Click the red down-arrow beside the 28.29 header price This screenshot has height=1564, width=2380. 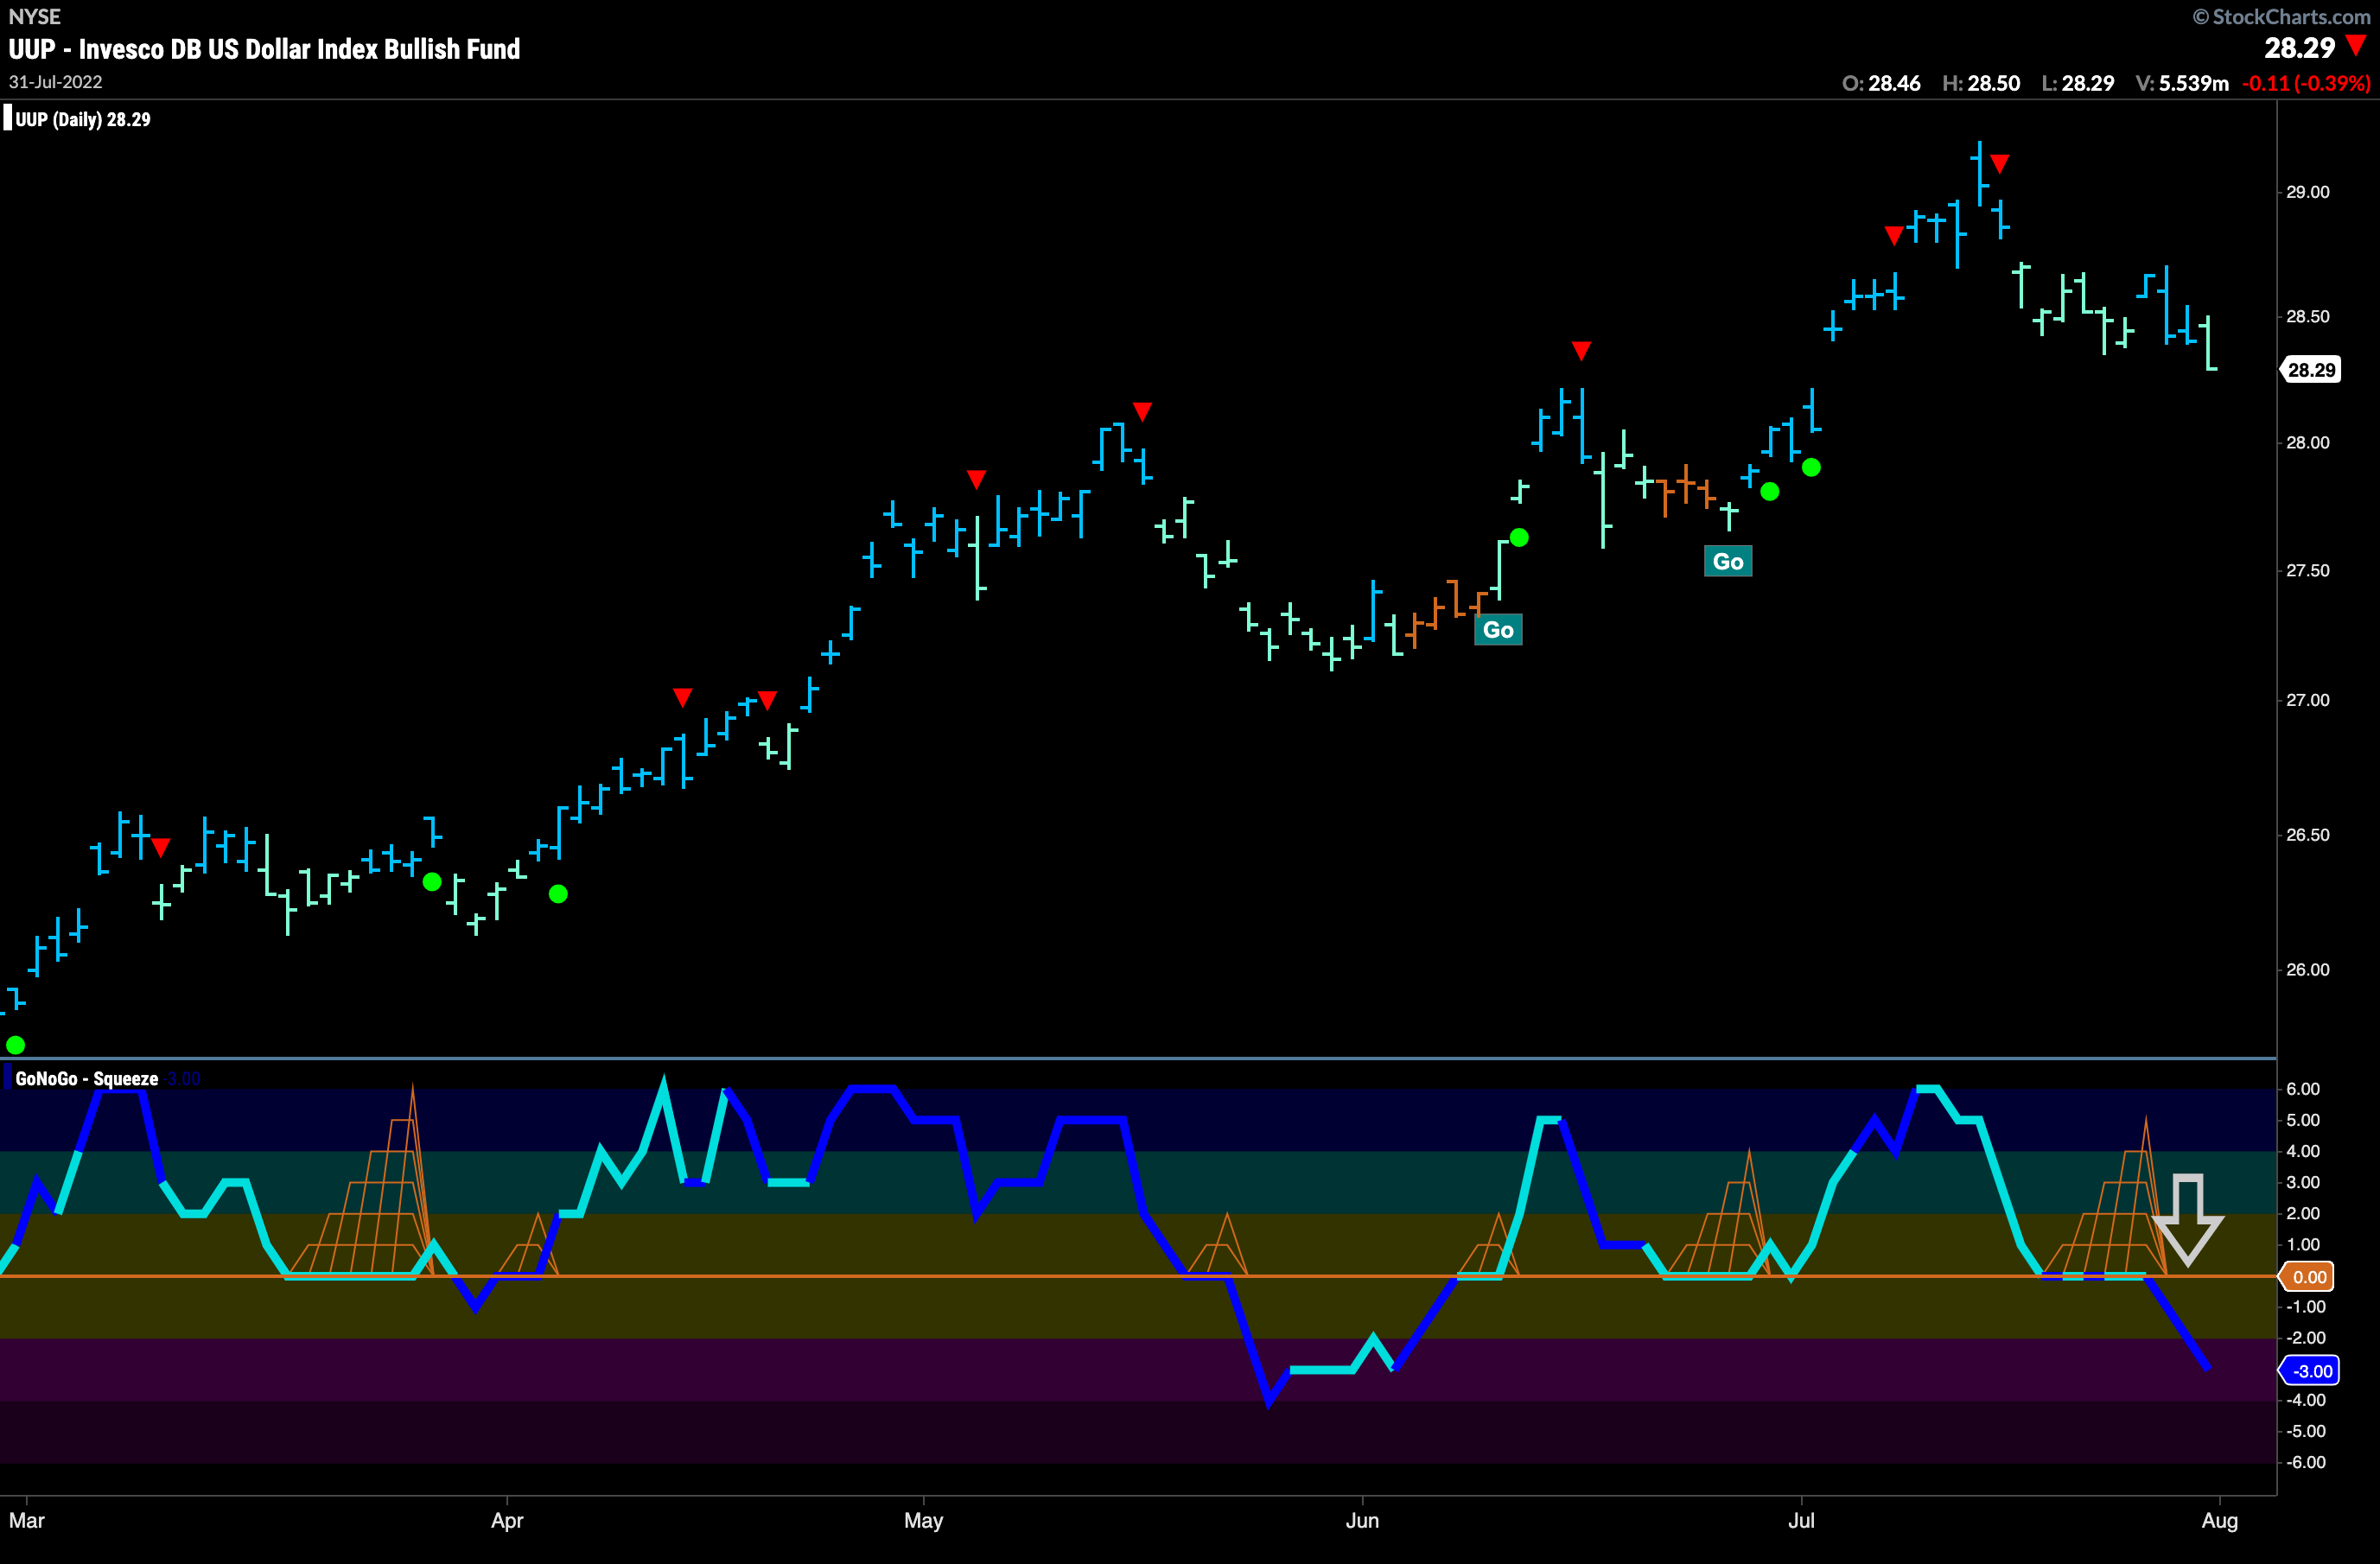[x=2355, y=45]
